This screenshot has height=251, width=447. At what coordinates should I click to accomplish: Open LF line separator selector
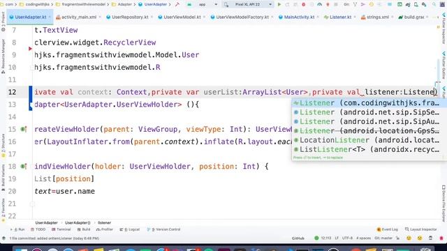point(337,238)
